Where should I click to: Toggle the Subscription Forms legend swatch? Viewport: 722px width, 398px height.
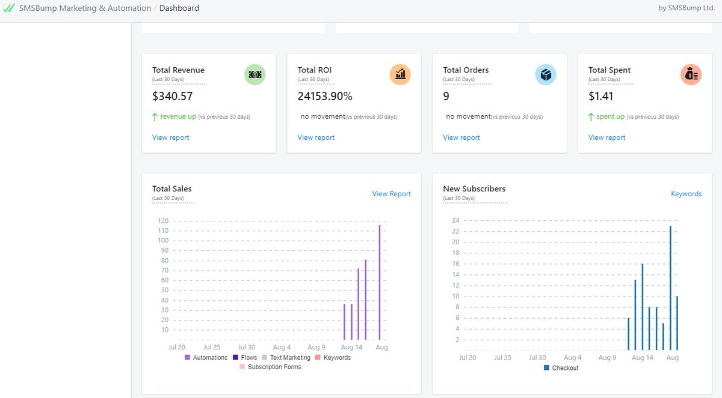[x=242, y=367]
